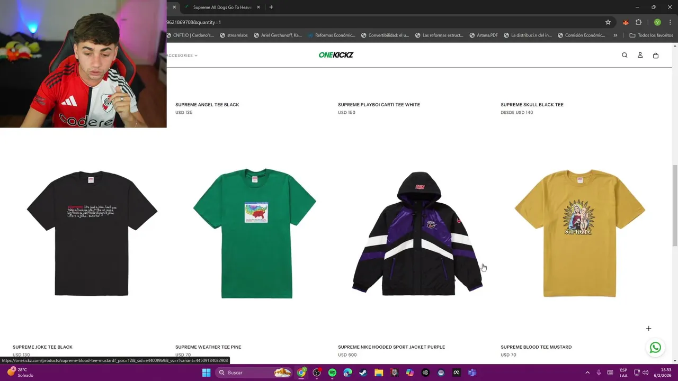Open the Comisión Económic... bookmark
Screen dimensions: 678x381
coord(581,35)
